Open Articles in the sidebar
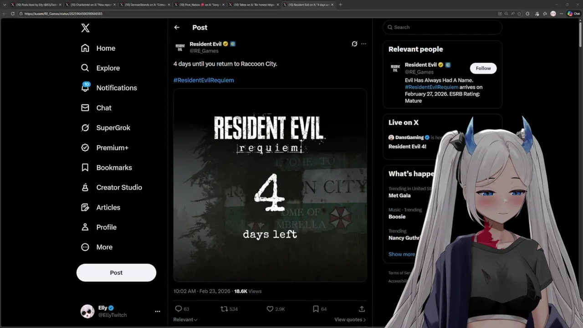This screenshot has width=583, height=328. pyautogui.click(x=101, y=207)
